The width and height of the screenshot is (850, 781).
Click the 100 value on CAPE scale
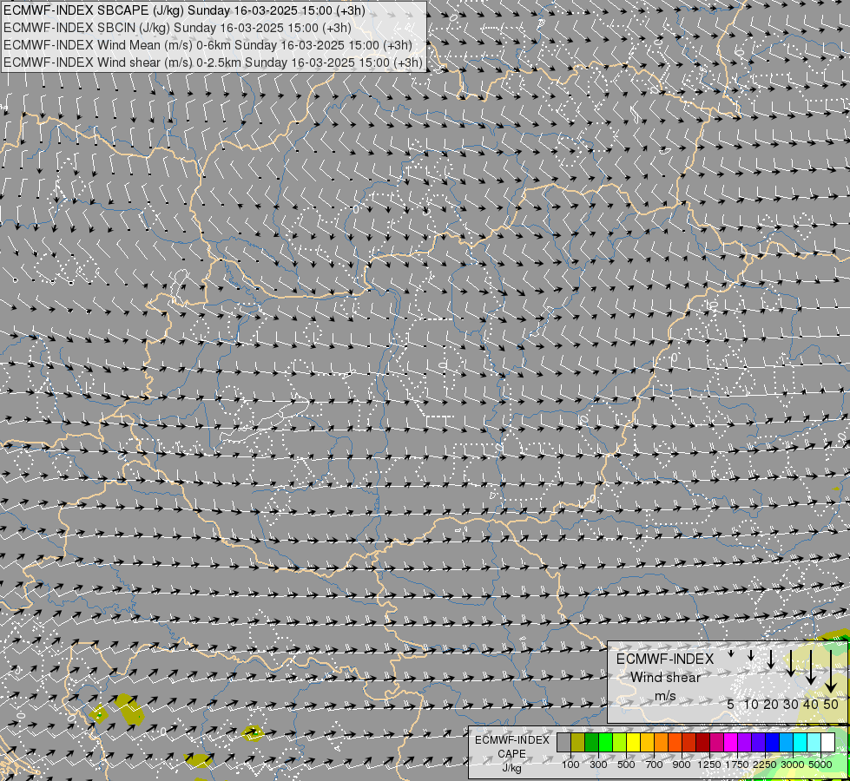tap(570, 765)
